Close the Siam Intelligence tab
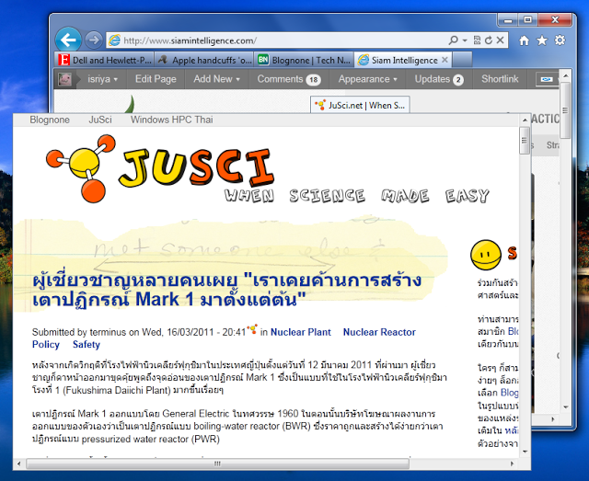This screenshot has height=481, width=589. tap(445, 60)
